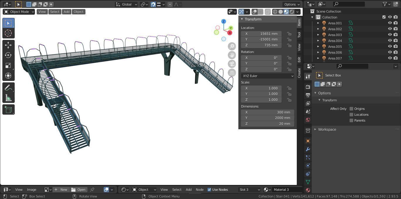Toggle Collection exclude checkbox in outliner
The image size is (401, 199).
click(384, 17)
